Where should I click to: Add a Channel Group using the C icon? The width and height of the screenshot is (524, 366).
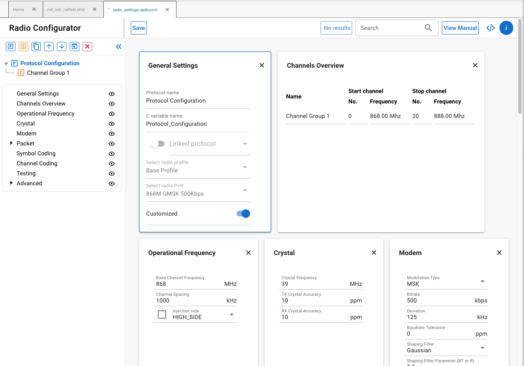[23, 47]
